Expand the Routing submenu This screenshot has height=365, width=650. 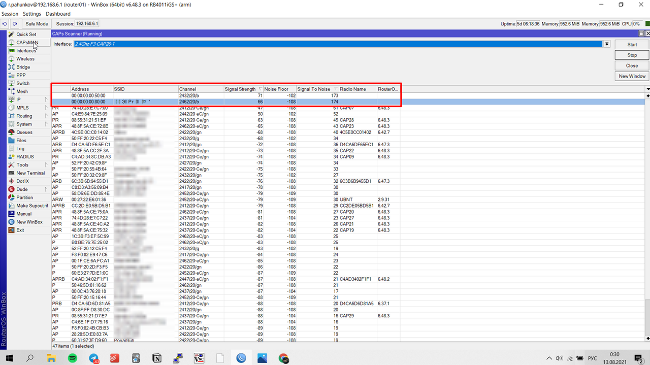coord(47,116)
